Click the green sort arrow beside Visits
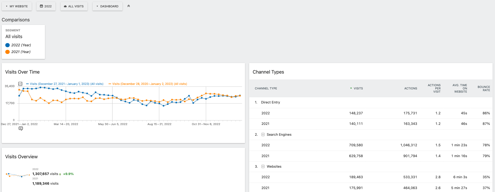The image size is (495, 192). 351,88
